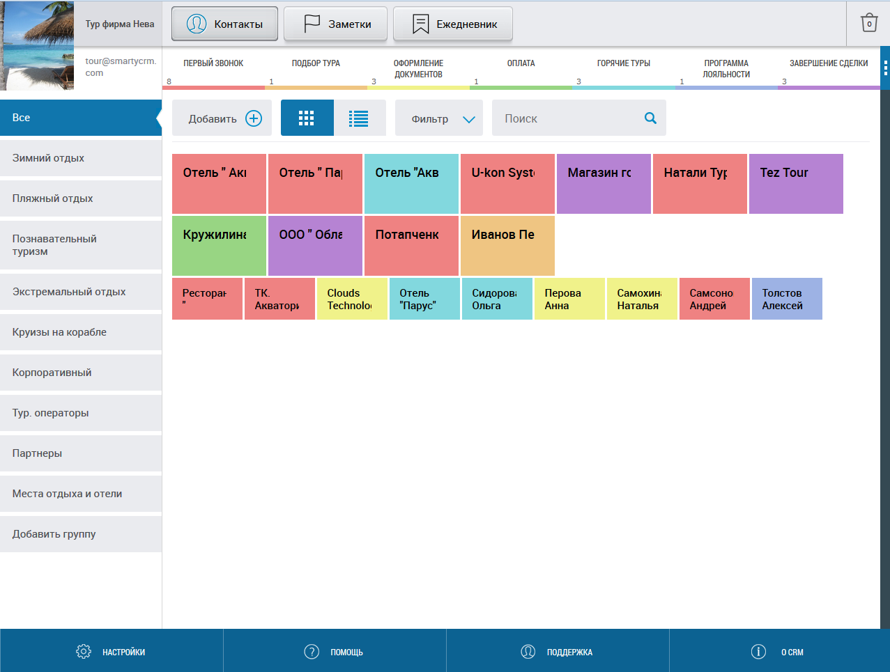
Task: Click the search magnifier icon
Action: pyautogui.click(x=650, y=118)
